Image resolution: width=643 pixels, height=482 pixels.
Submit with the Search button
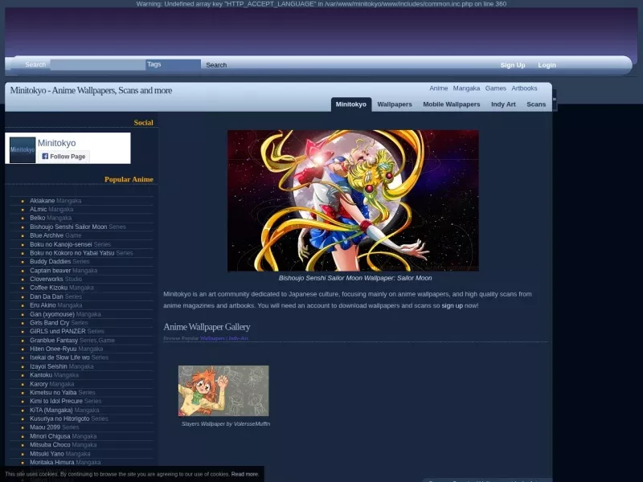(216, 65)
